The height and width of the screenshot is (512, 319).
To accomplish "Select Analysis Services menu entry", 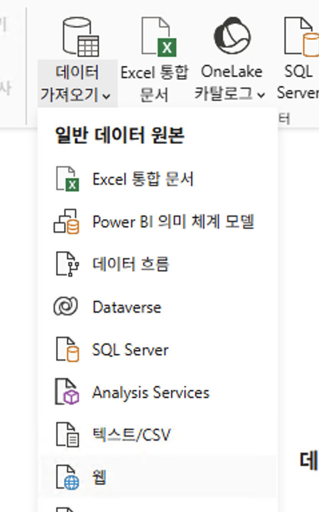I will click(151, 393).
